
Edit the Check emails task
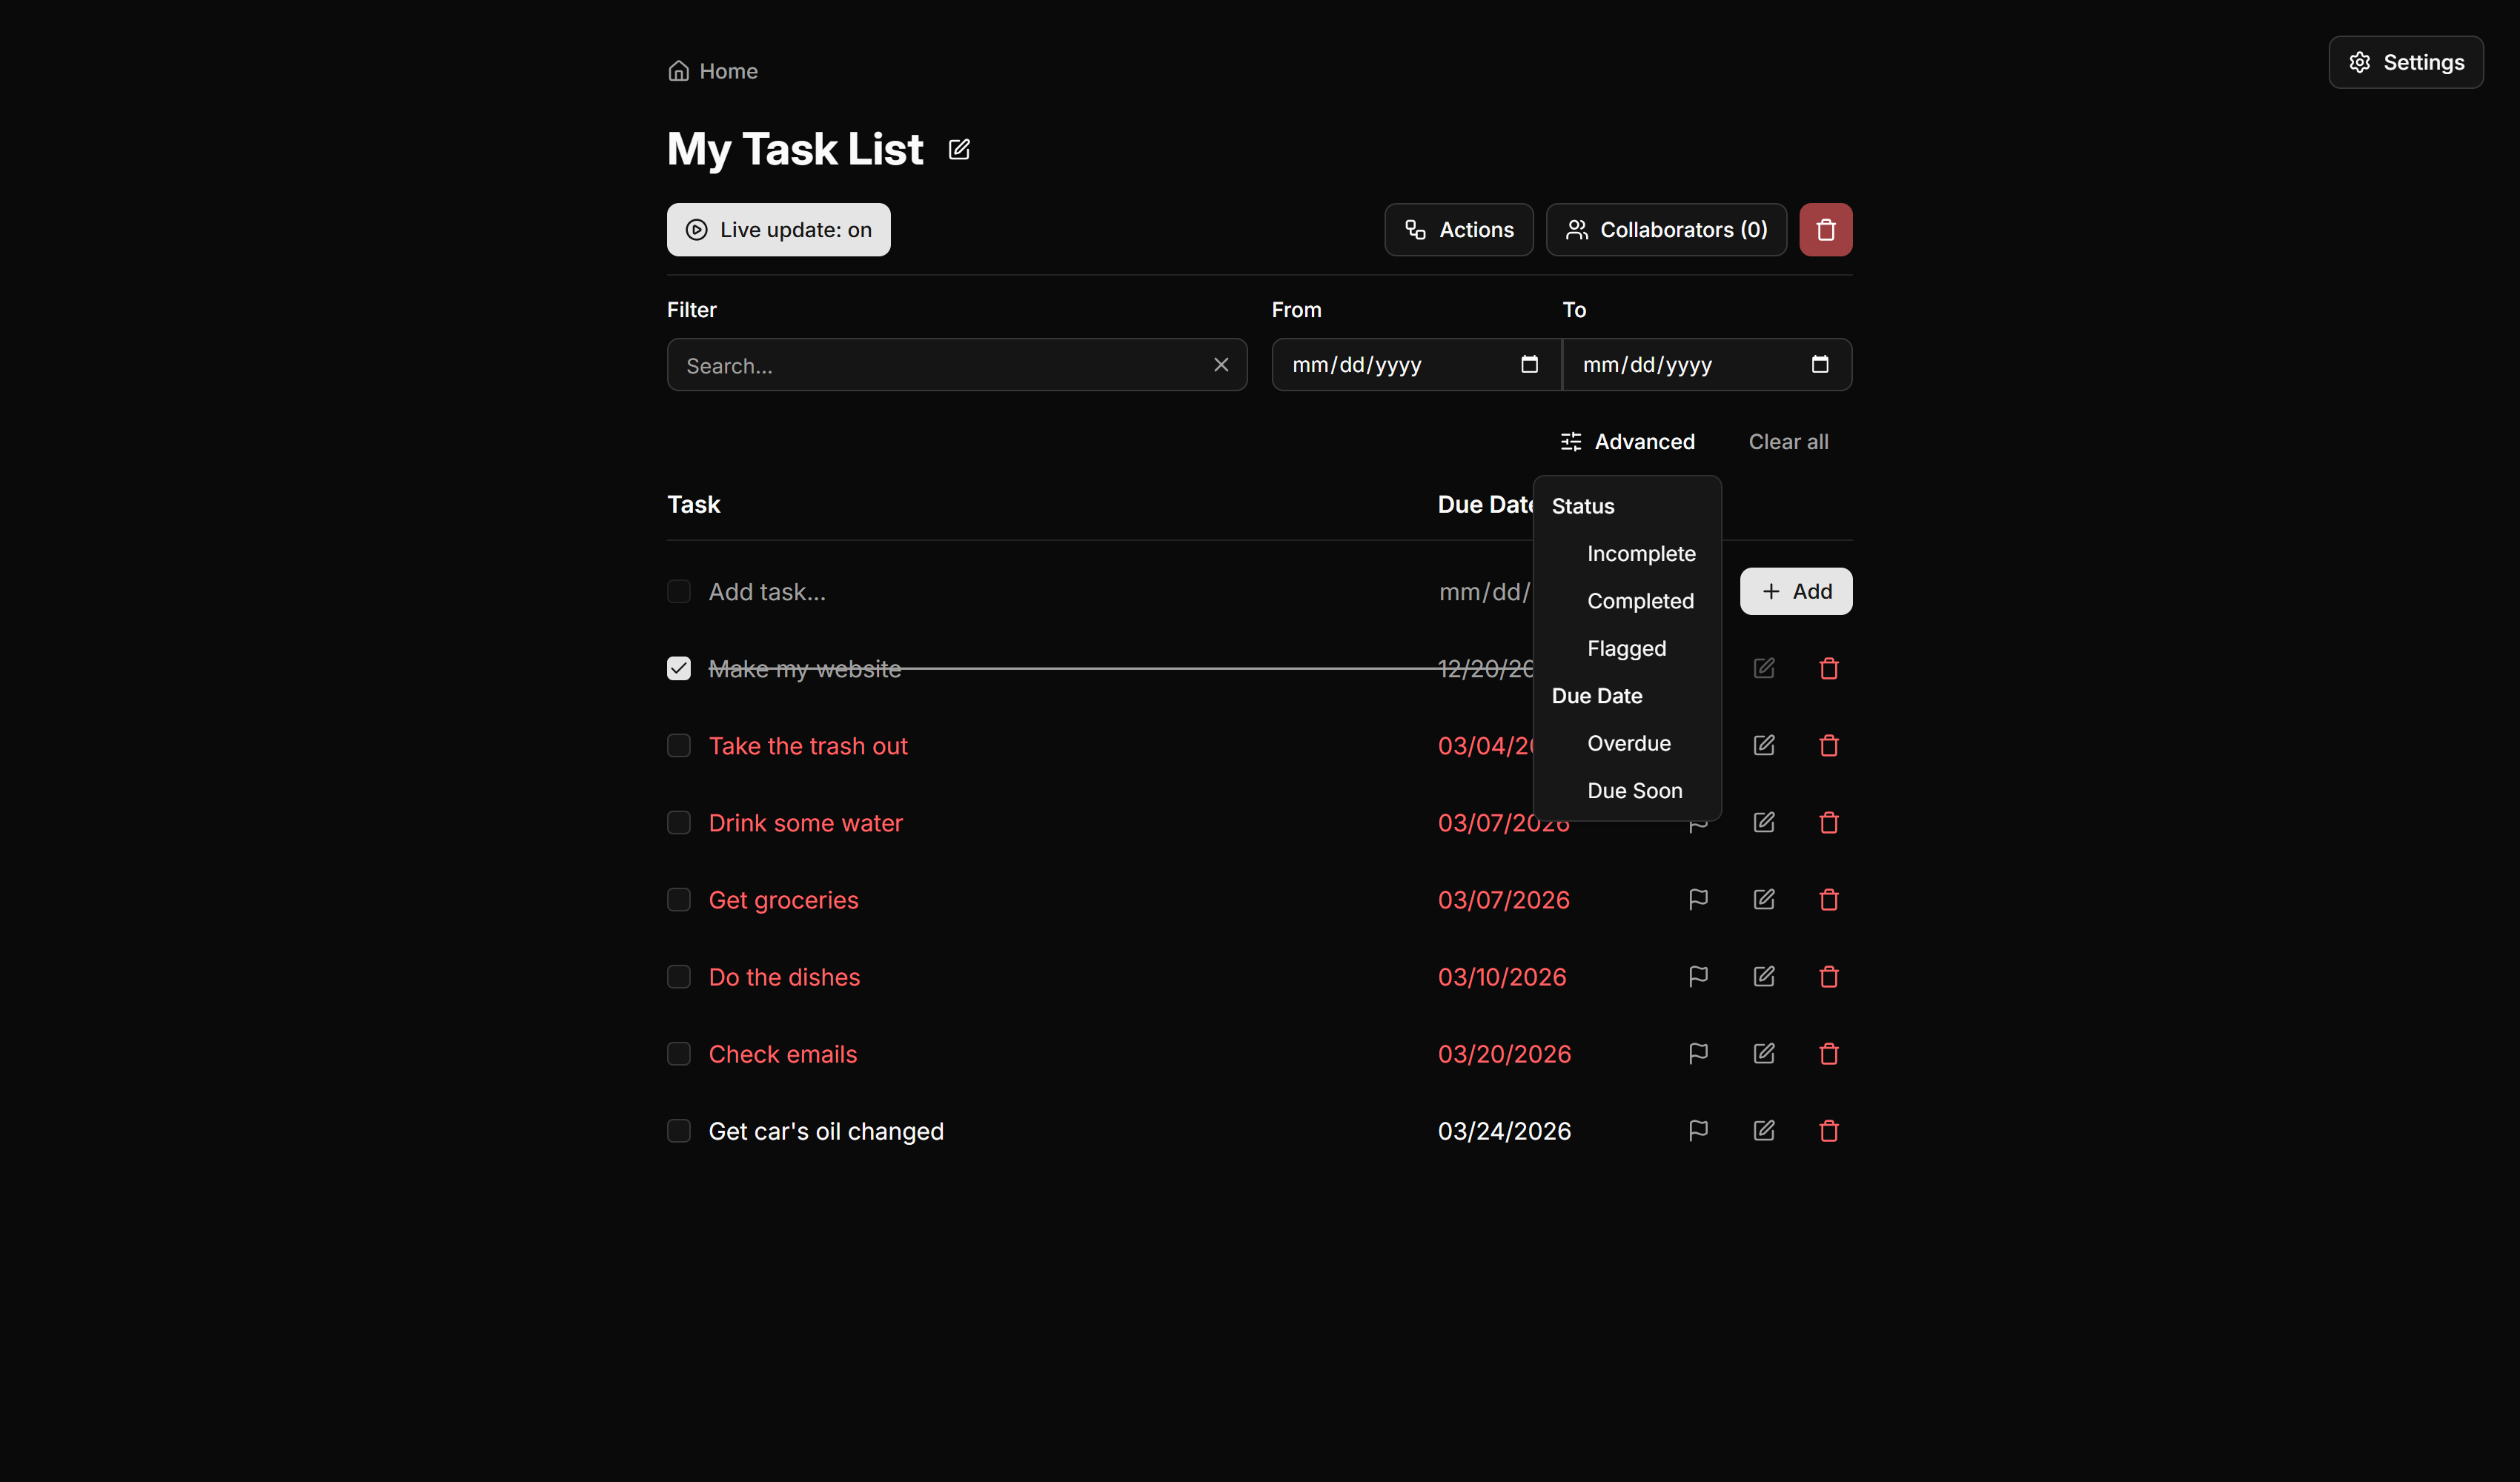1763,1053
